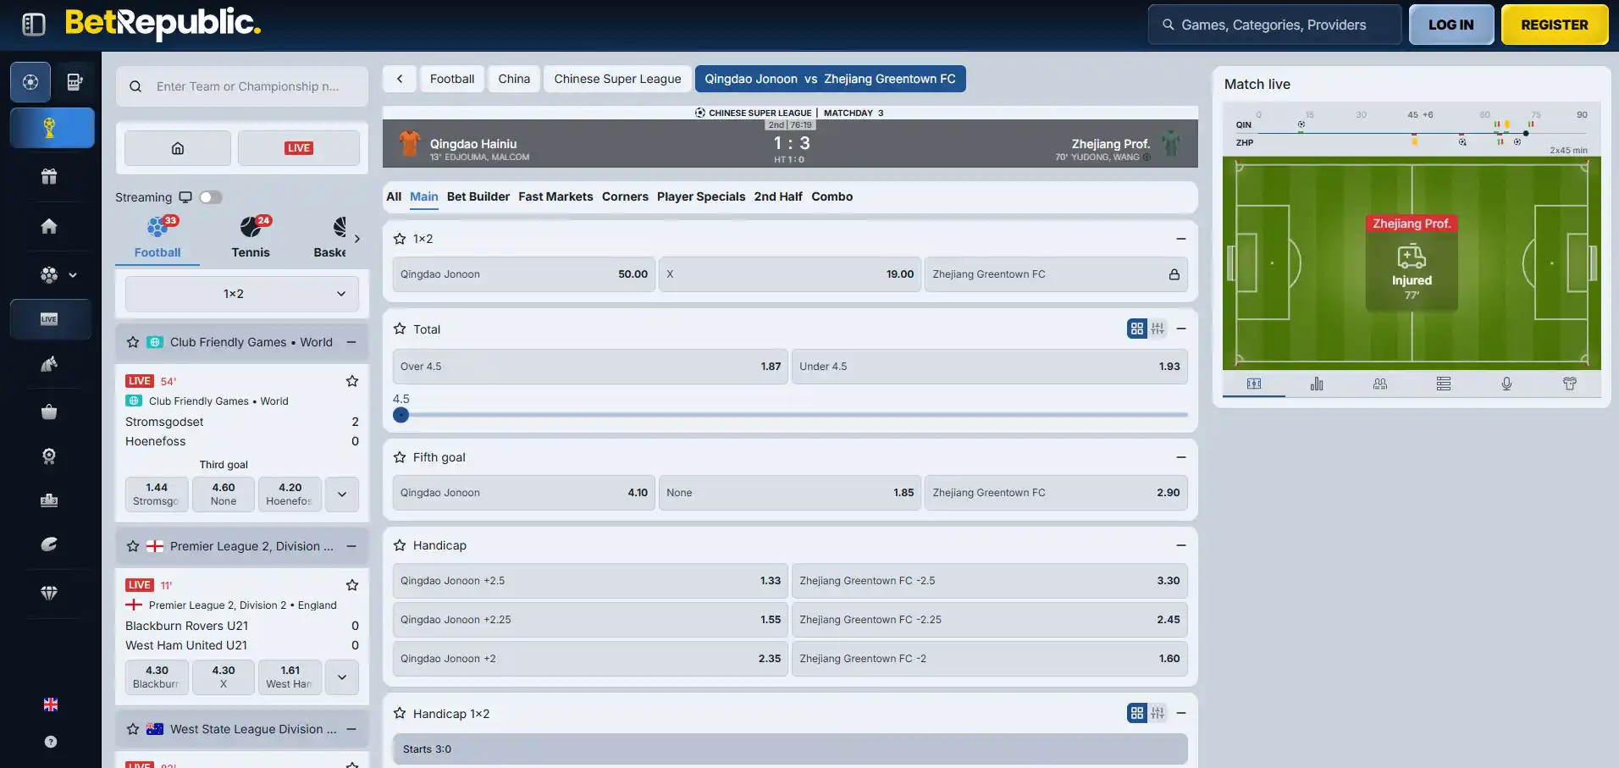The height and width of the screenshot is (768, 1619).
Task: Open the Player Specials tab
Action: pyautogui.click(x=701, y=196)
